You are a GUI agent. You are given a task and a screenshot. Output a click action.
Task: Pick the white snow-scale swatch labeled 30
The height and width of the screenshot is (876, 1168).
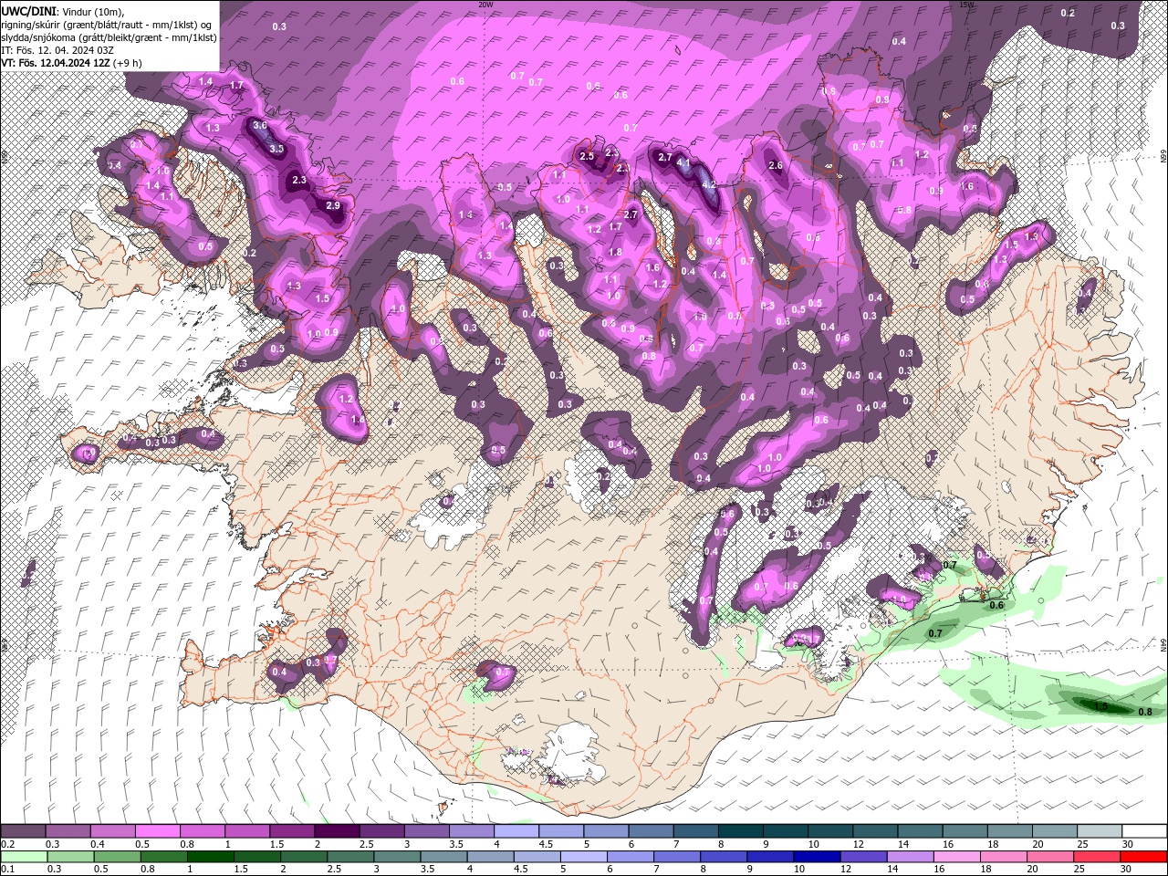tap(1144, 831)
